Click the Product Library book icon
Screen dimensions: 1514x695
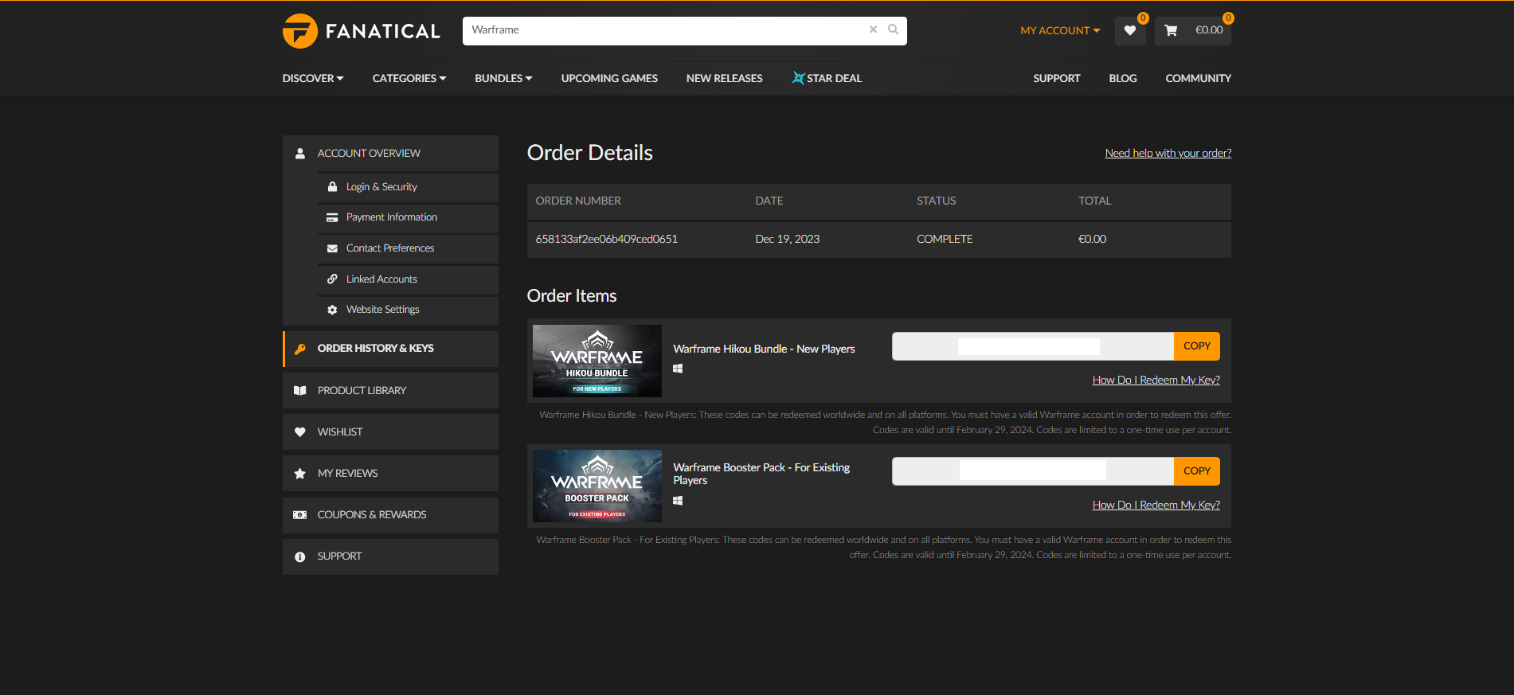tap(300, 390)
